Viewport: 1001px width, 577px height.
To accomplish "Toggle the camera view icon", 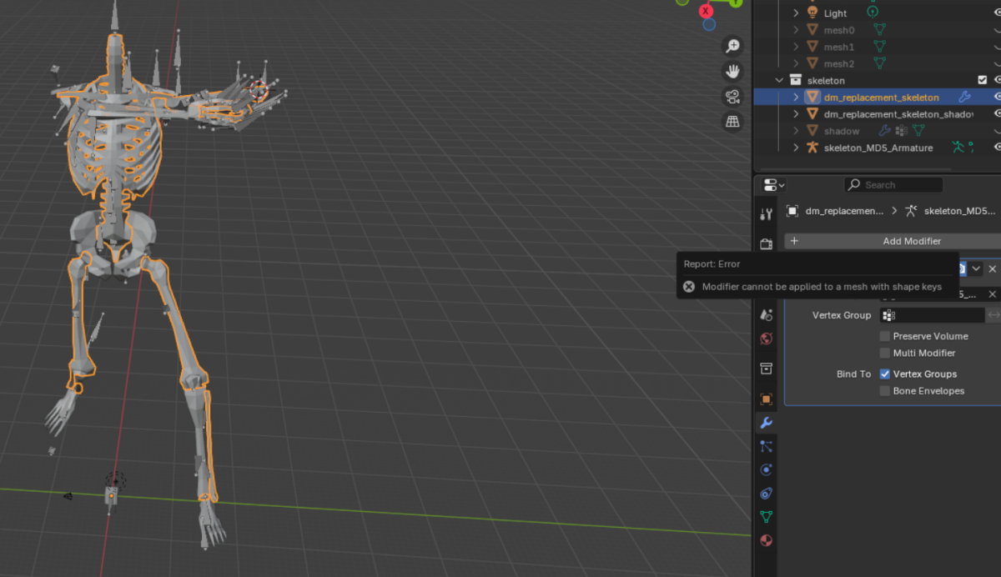I will pos(732,96).
